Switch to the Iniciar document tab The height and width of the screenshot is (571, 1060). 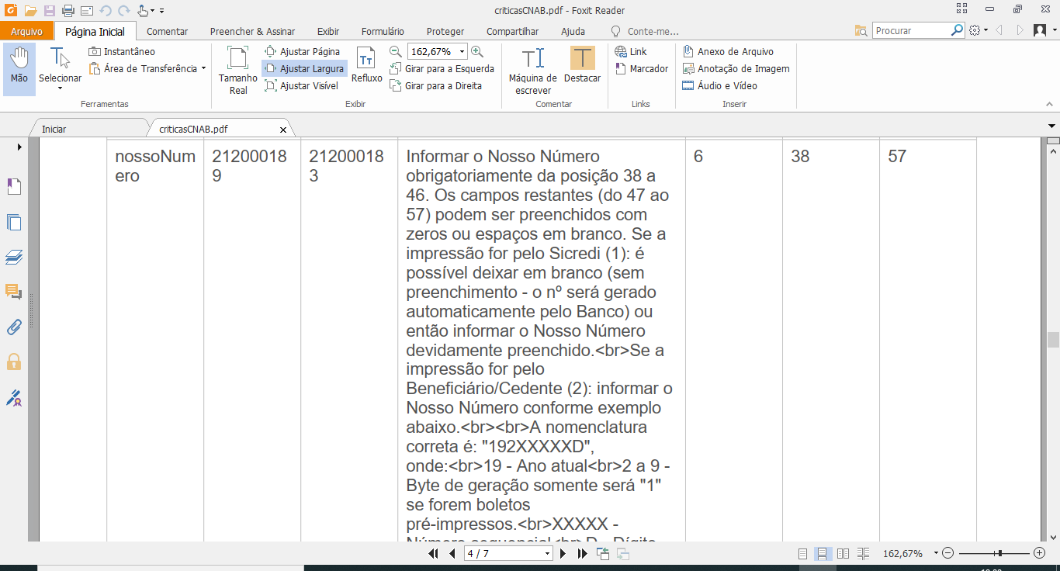[x=54, y=129]
